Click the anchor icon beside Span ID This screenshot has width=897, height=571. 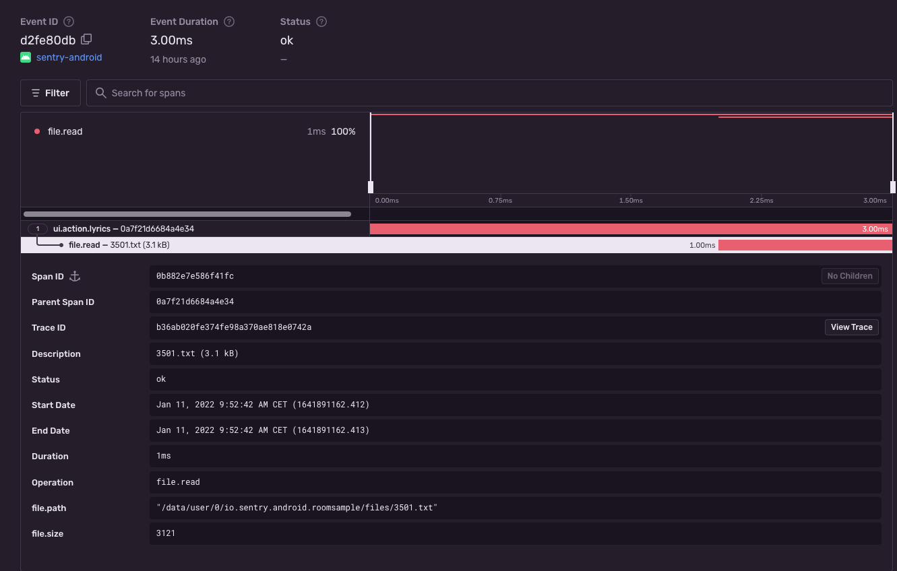[74, 276]
